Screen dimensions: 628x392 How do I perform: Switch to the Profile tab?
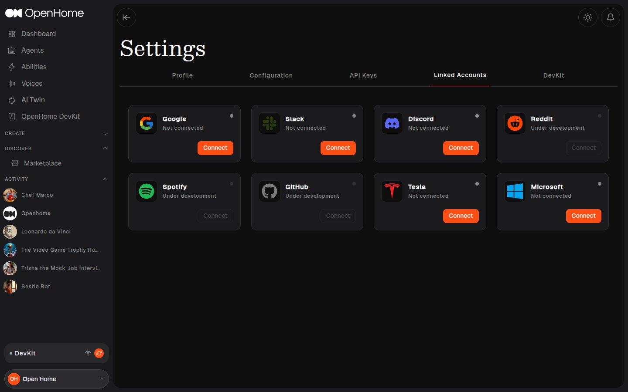pos(182,75)
